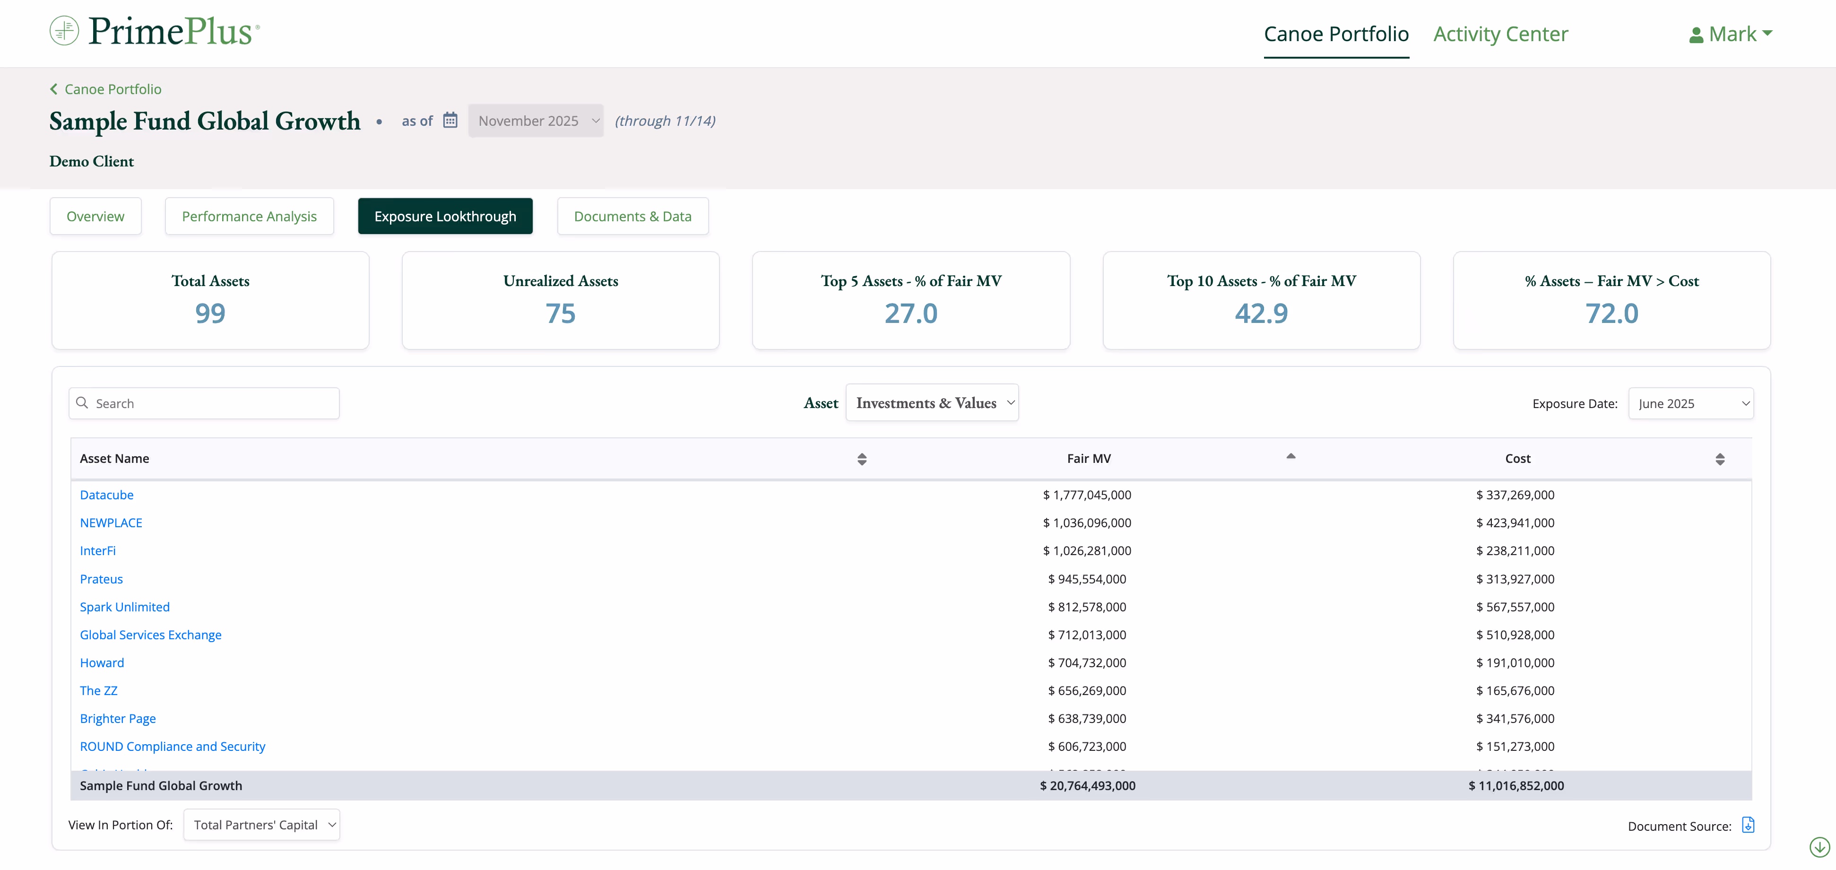The image size is (1836, 870).
Task: Open the November 2025 date dropdown
Action: tap(535, 121)
